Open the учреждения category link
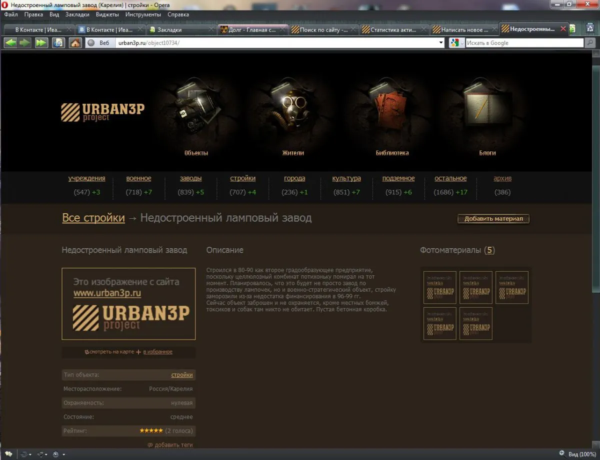 pyautogui.click(x=87, y=178)
